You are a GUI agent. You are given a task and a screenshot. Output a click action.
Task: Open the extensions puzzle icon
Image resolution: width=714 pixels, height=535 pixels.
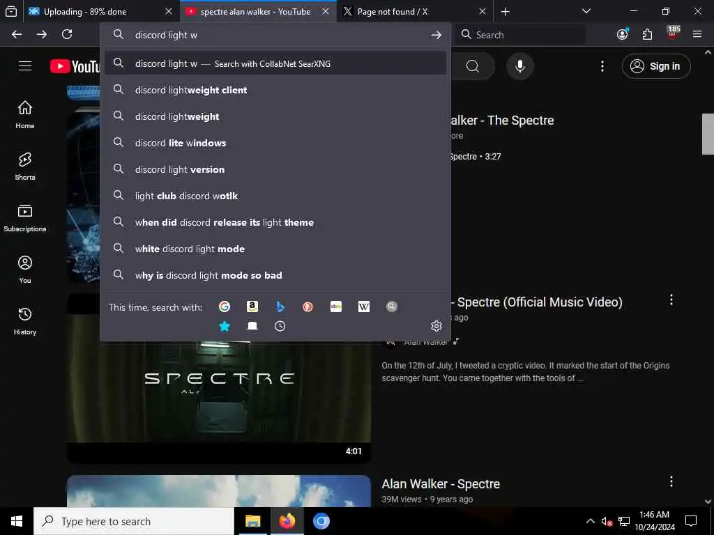coord(647,34)
